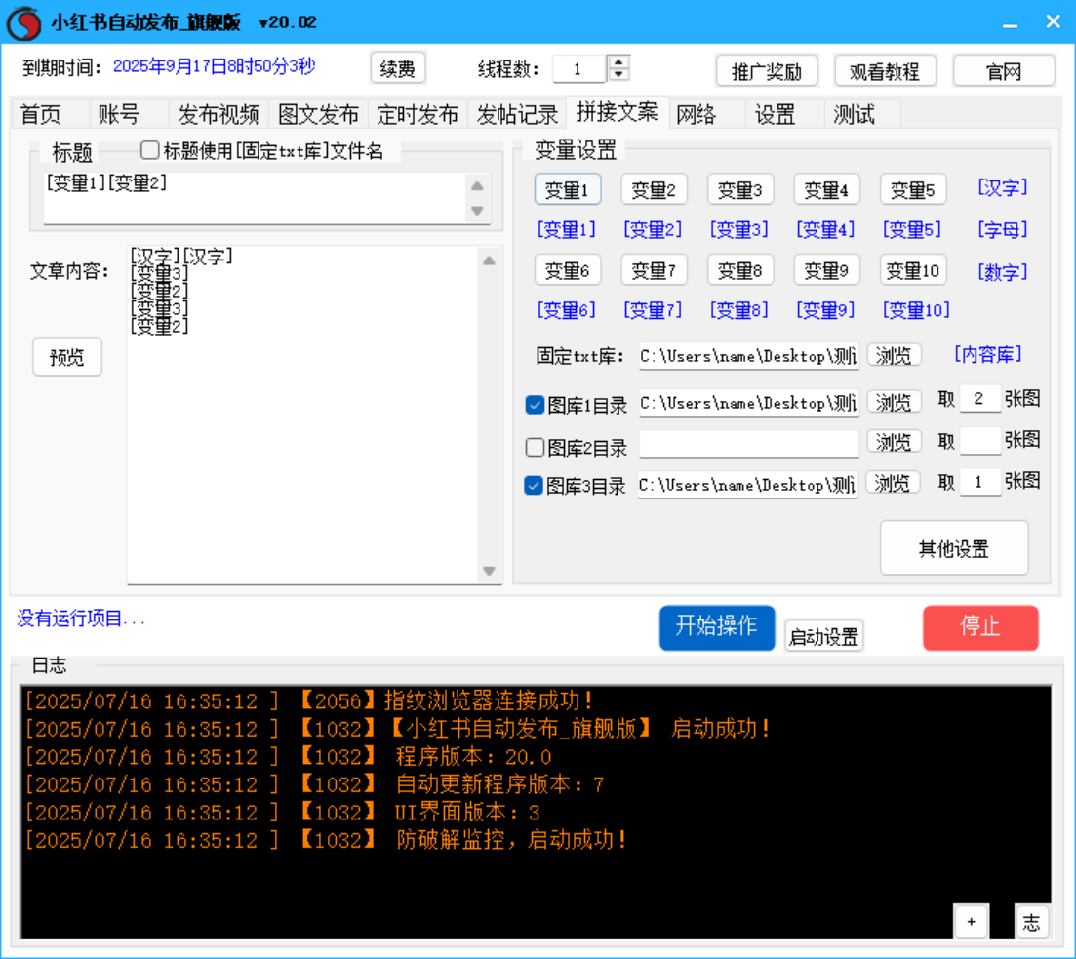
Task: Click the 续费 renew button
Action: 397,68
